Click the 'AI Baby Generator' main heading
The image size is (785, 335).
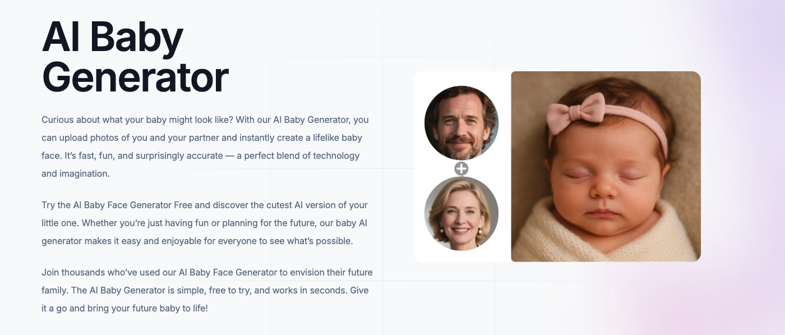[x=135, y=56]
